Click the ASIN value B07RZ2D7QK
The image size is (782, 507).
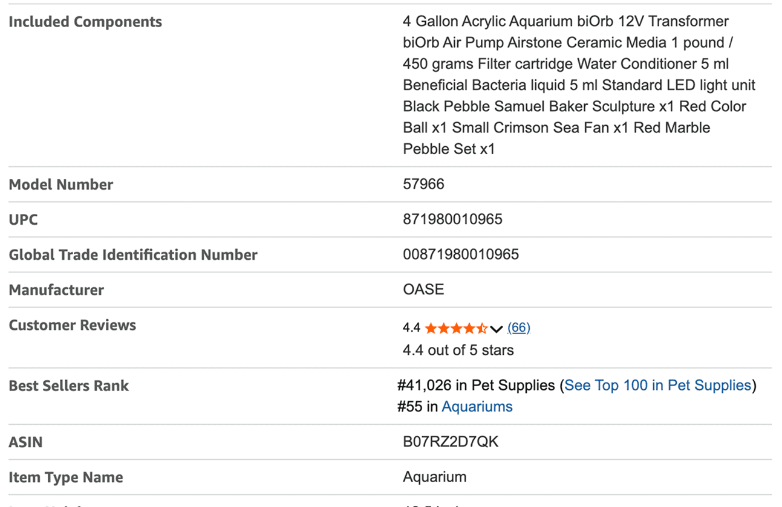pos(451,442)
